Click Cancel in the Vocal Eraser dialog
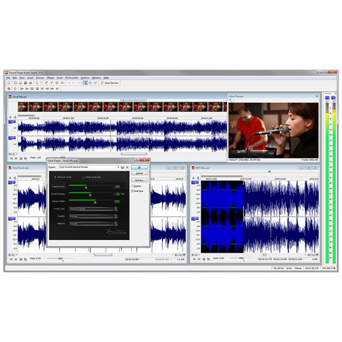This screenshot has height=342, width=342. [139, 174]
